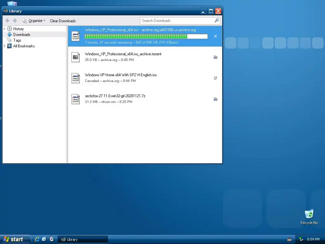The width and height of the screenshot is (325, 244).
Task: Retry the canceled Windows XP Home x64 download
Action: [x=216, y=78]
